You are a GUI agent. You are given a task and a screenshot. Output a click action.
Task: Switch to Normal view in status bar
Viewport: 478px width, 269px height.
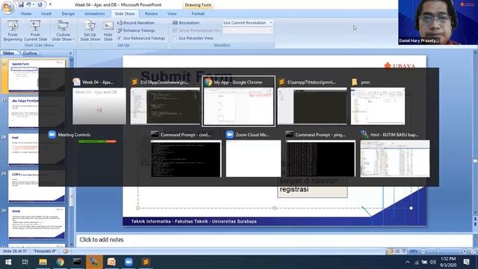click(391, 251)
